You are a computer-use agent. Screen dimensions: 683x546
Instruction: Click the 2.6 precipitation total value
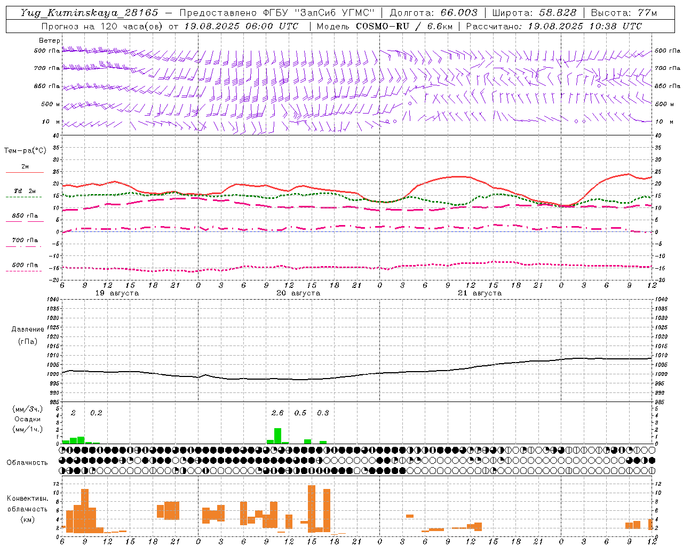(277, 413)
